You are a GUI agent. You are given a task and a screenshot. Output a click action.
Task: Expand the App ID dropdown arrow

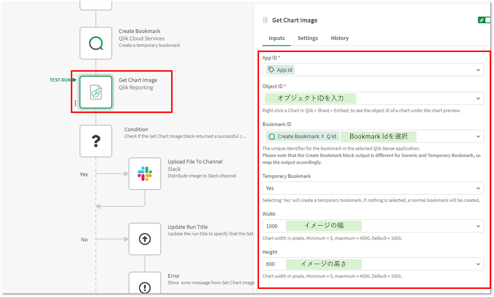click(x=478, y=70)
